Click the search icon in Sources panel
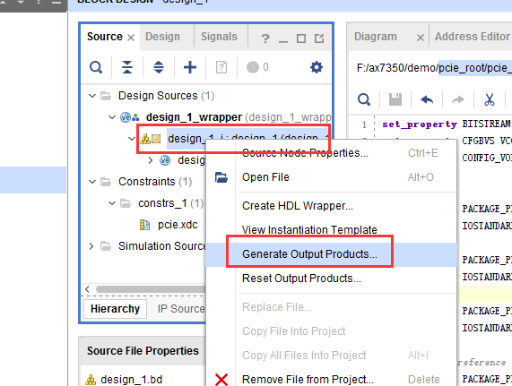 [x=96, y=67]
